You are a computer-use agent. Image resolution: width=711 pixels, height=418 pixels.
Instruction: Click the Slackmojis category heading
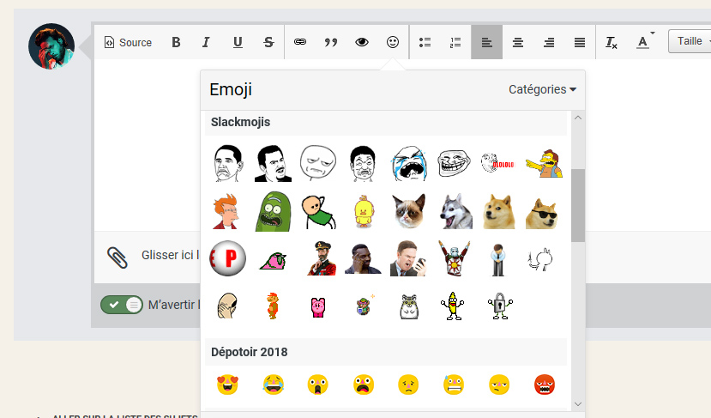(240, 122)
